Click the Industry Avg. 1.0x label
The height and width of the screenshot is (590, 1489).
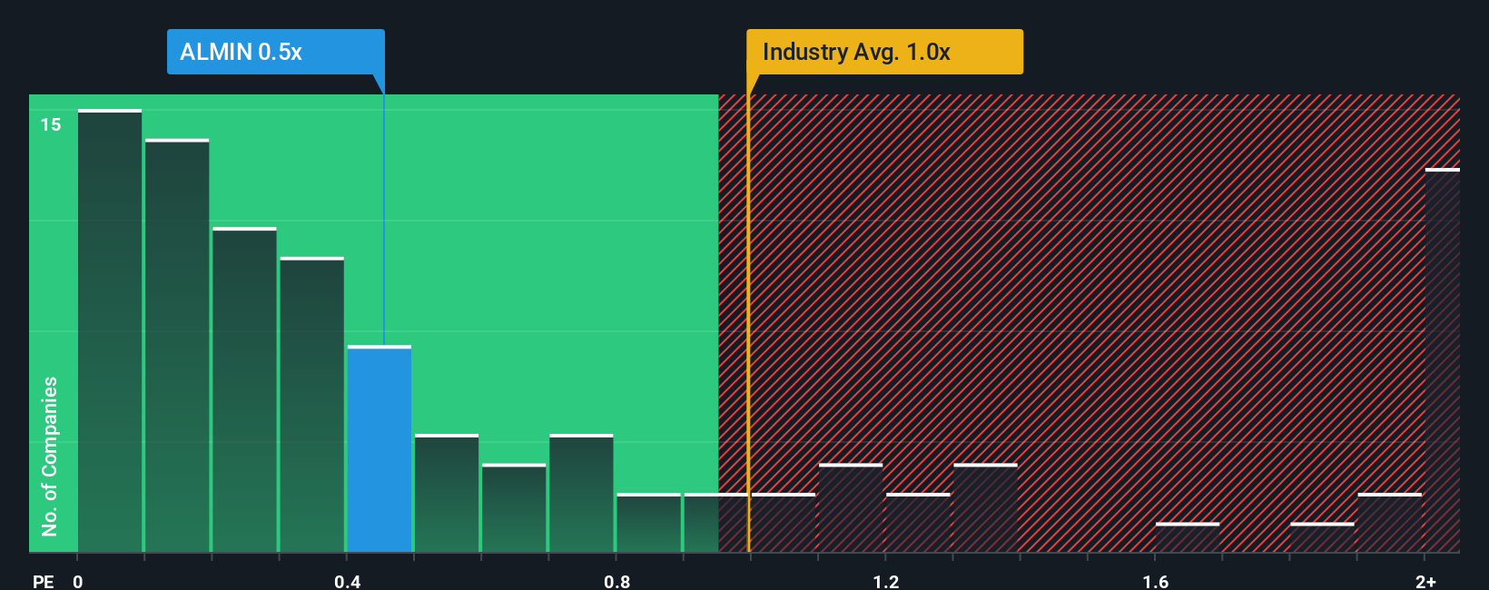click(x=884, y=52)
